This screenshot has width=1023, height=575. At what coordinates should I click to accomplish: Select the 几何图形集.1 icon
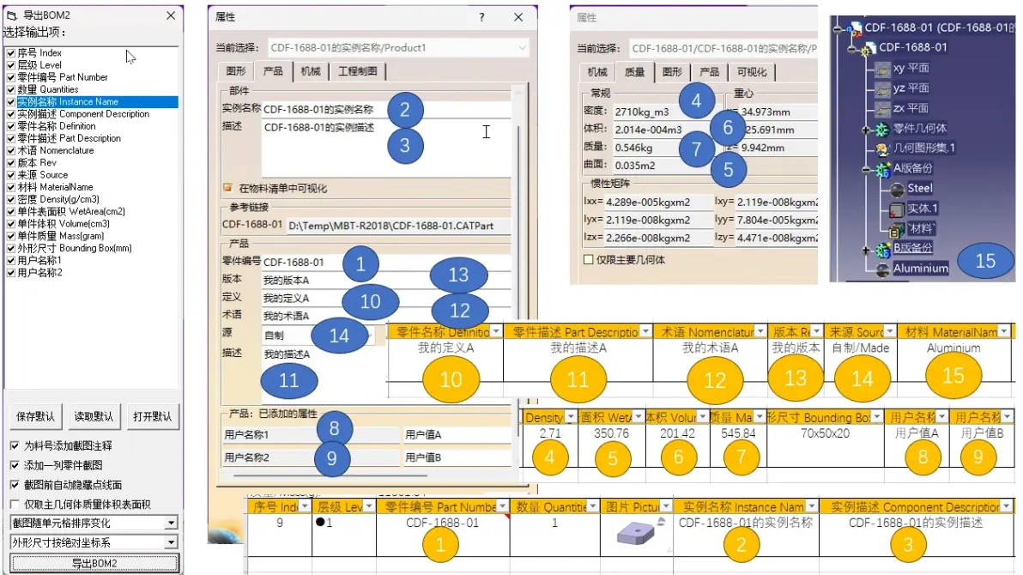(x=882, y=148)
